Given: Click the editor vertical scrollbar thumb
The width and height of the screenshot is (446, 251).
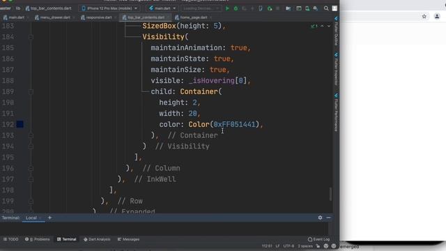Looking at the screenshot, I should pos(330,194).
